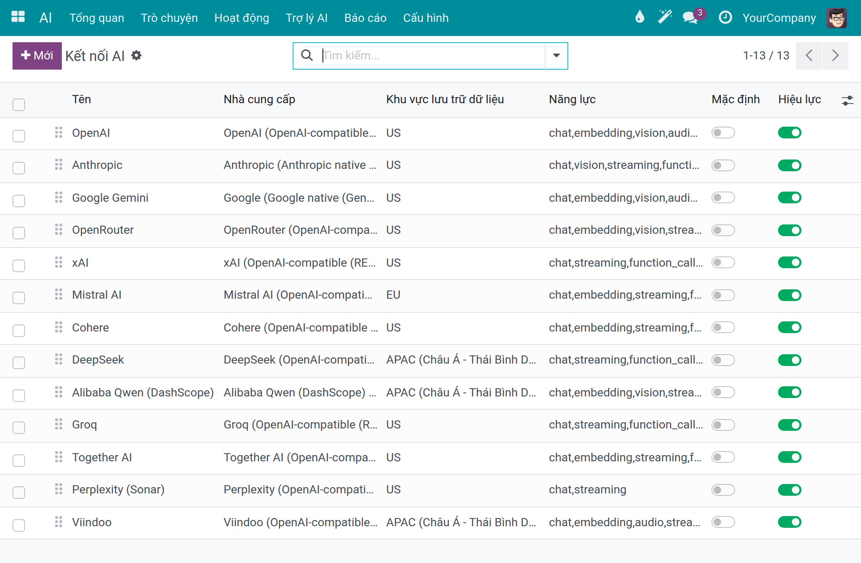Go to the next page arrow
Image resolution: width=861 pixels, height=563 pixels.
pyautogui.click(x=835, y=56)
